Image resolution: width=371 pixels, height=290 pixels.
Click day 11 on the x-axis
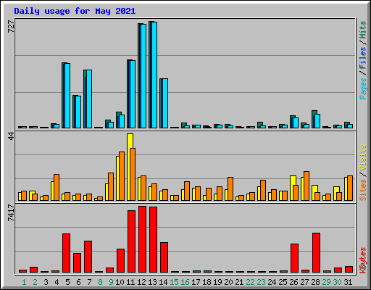tap(130, 282)
